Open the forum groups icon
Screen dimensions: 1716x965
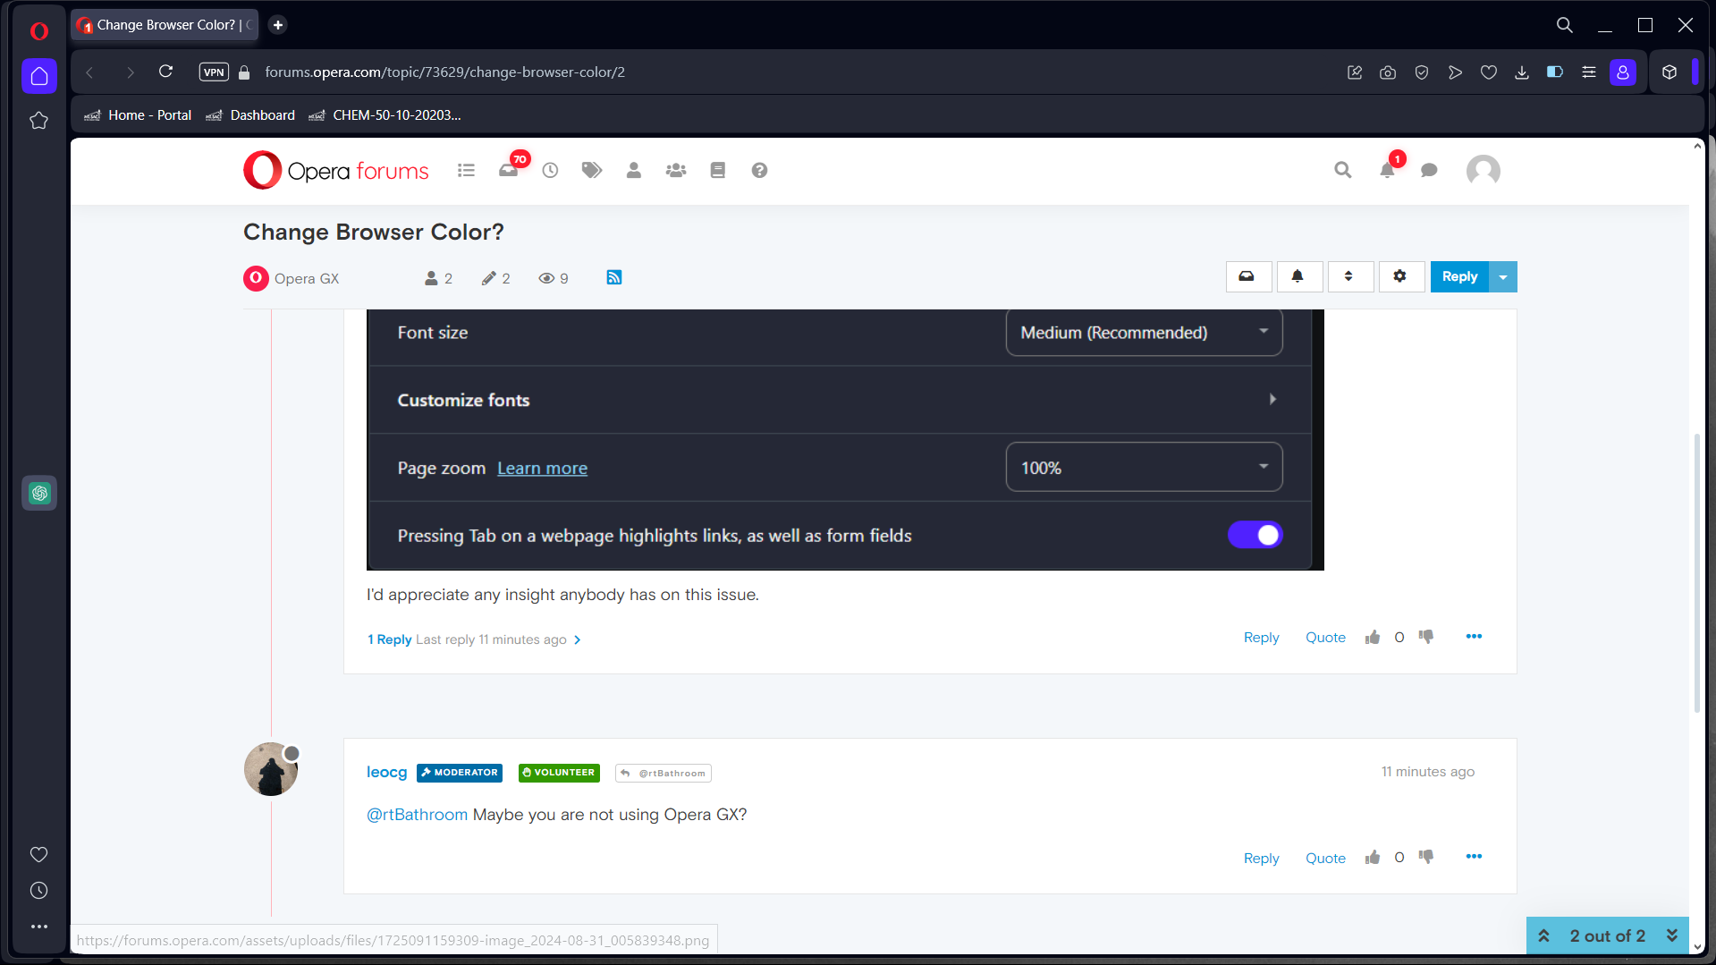click(x=676, y=170)
